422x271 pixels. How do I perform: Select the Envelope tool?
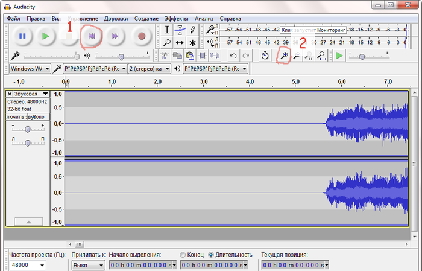[x=180, y=30]
